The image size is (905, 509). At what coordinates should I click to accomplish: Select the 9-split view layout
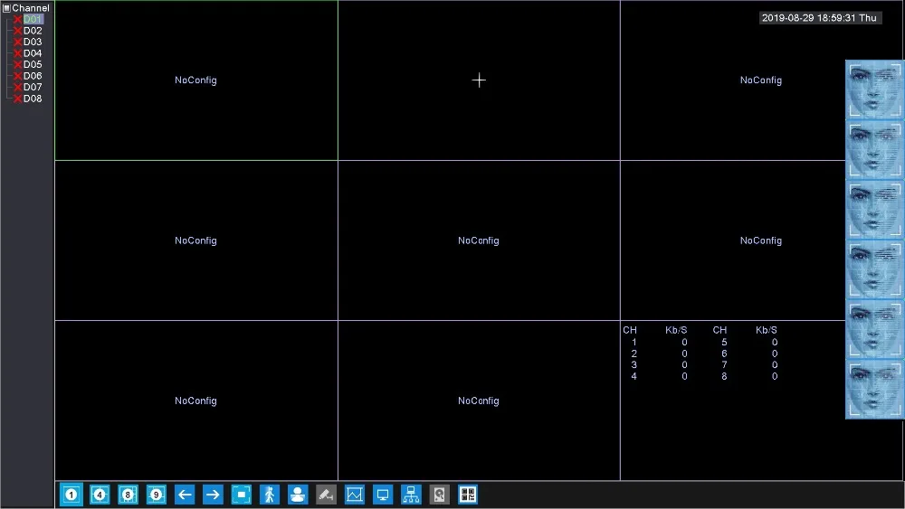[x=156, y=495]
